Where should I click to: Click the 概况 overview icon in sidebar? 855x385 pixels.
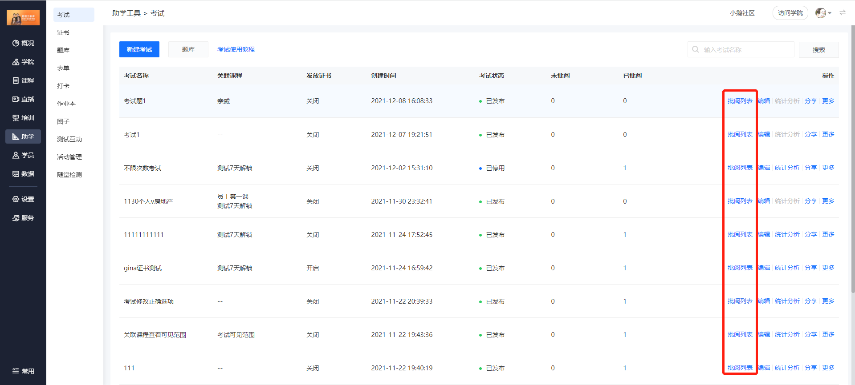16,43
